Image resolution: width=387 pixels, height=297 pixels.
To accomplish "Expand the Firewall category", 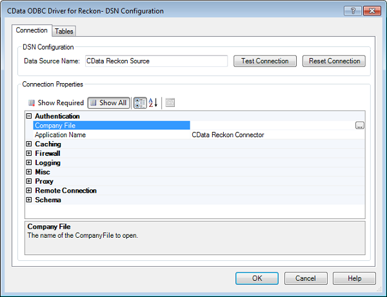I will click(29, 153).
